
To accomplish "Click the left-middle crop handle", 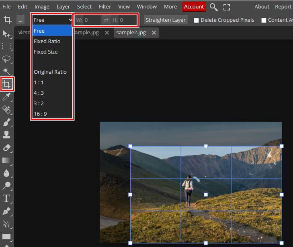I will pyautogui.click(x=130, y=195).
